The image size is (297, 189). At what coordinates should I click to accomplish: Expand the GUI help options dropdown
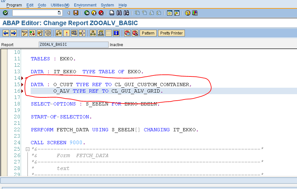194,13
